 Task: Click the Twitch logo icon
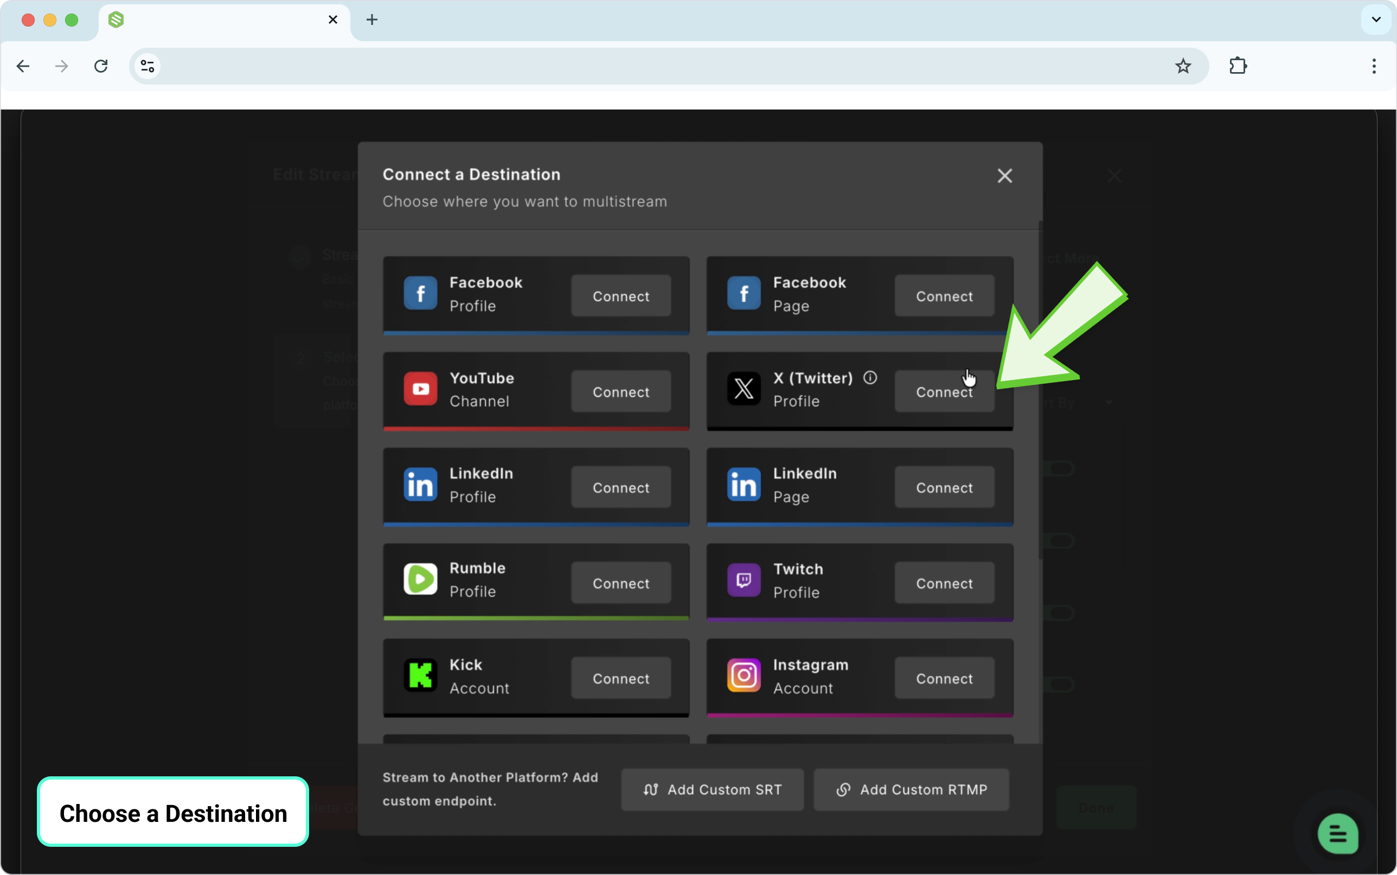click(744, 580)
